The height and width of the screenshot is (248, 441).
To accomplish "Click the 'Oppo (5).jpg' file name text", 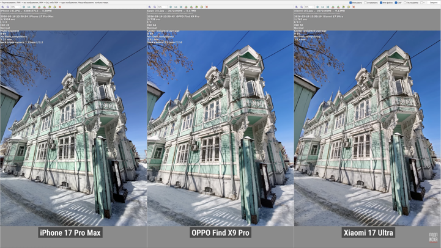I will [x=156, y=10].
